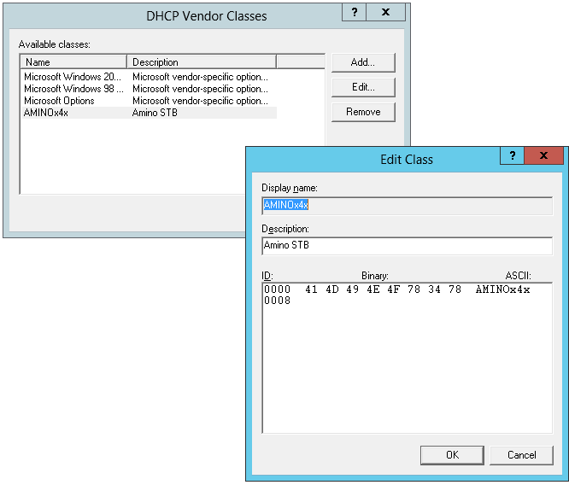Click hex byte 49 in the Binary column
Image resolution: width=569 pixels, height=485 pixels.
pos(352,289)
